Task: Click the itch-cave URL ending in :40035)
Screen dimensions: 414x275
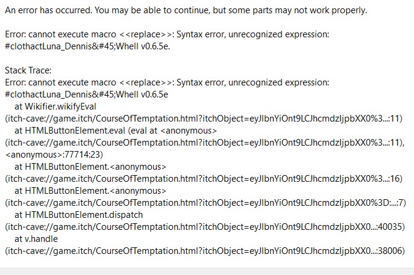Action: pyautogui.click(x=205, y=227)
